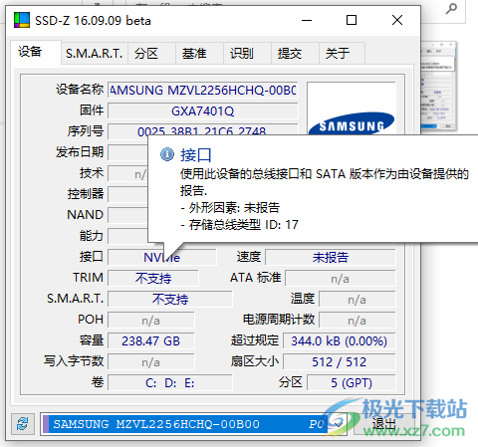Click the 容量 value 238.47 GB

click(x=151, y=340)
